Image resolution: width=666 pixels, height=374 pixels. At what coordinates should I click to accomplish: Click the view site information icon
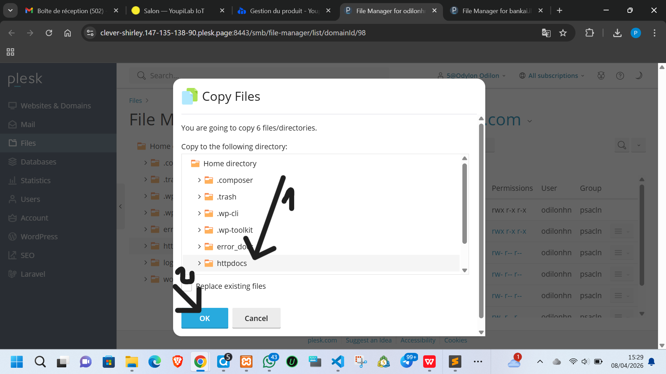[90, 33]
